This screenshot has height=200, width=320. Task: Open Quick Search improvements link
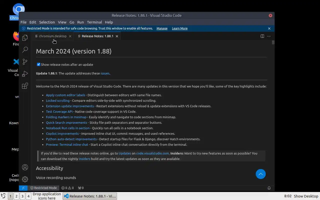click(66, 122)
